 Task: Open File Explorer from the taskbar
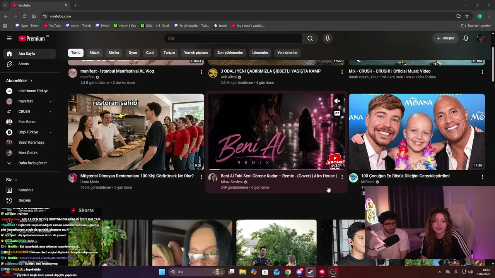[242, 272]
